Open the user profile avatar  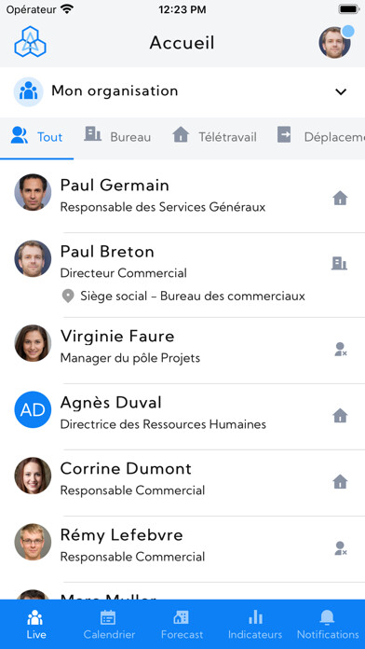point(335,42)
